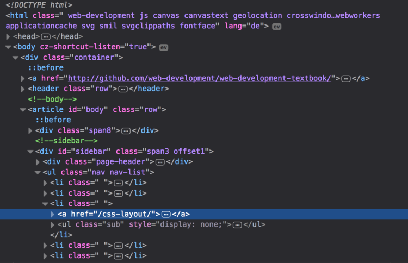The image size is (408, 263).
Task: Click the class "nav nav-list" attribute value
Action: pyautogui.click(x=119, y=172)
